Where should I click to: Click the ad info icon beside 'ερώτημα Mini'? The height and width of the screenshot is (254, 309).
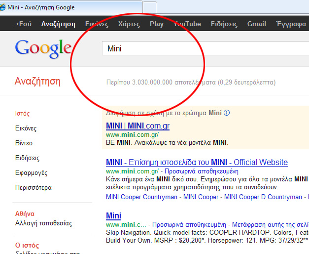click(227, 113)
